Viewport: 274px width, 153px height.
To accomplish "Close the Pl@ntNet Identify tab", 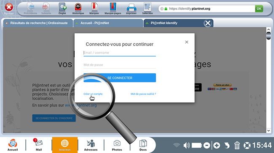I will [x=208, y=23].
